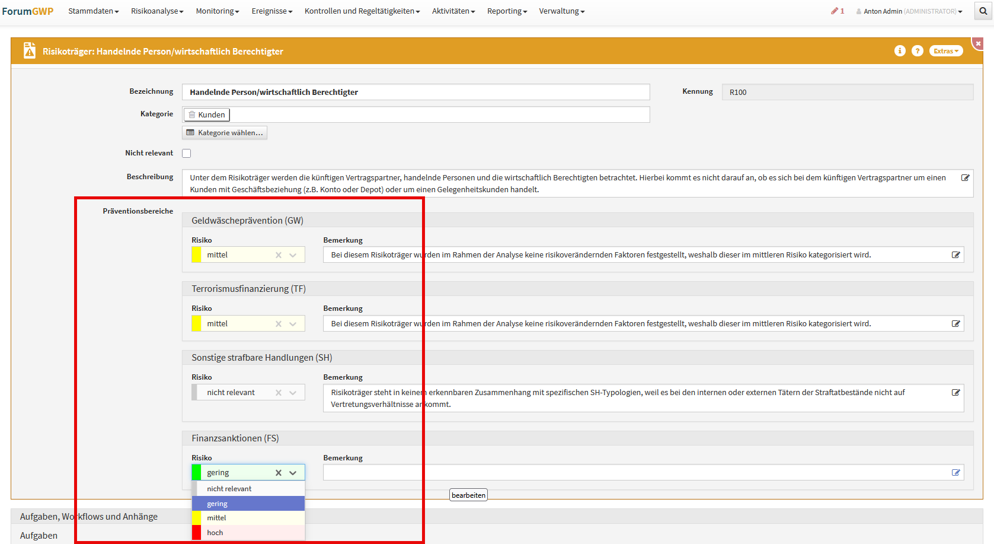Image resolution: width=994 pixels, height=544 pixels.
Task: Click the search magnifier icon in top bar
Action: [x=983, y=11]
